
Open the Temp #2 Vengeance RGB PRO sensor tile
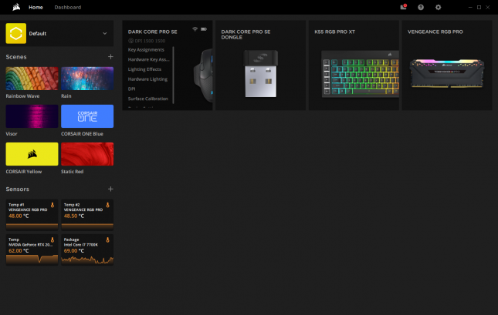[x=87, y=215]
